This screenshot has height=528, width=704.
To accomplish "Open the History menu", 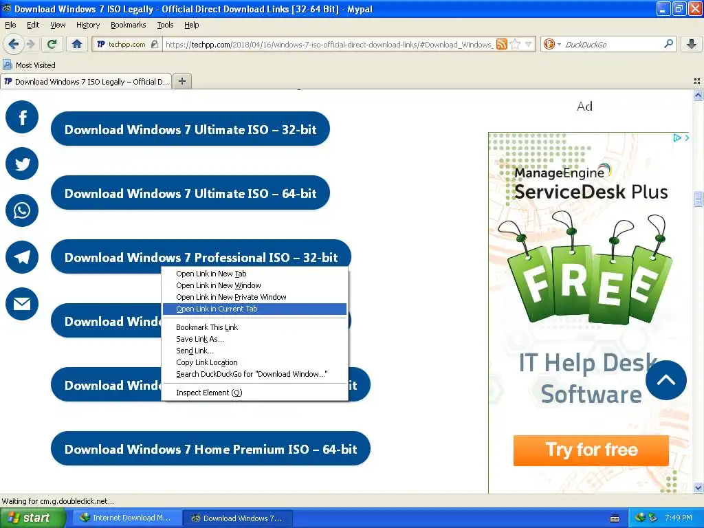I will click(x=87, y=25).
